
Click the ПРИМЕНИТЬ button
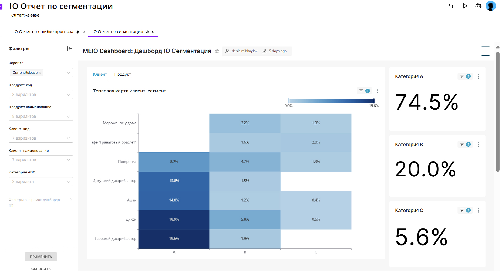[41, 257]
